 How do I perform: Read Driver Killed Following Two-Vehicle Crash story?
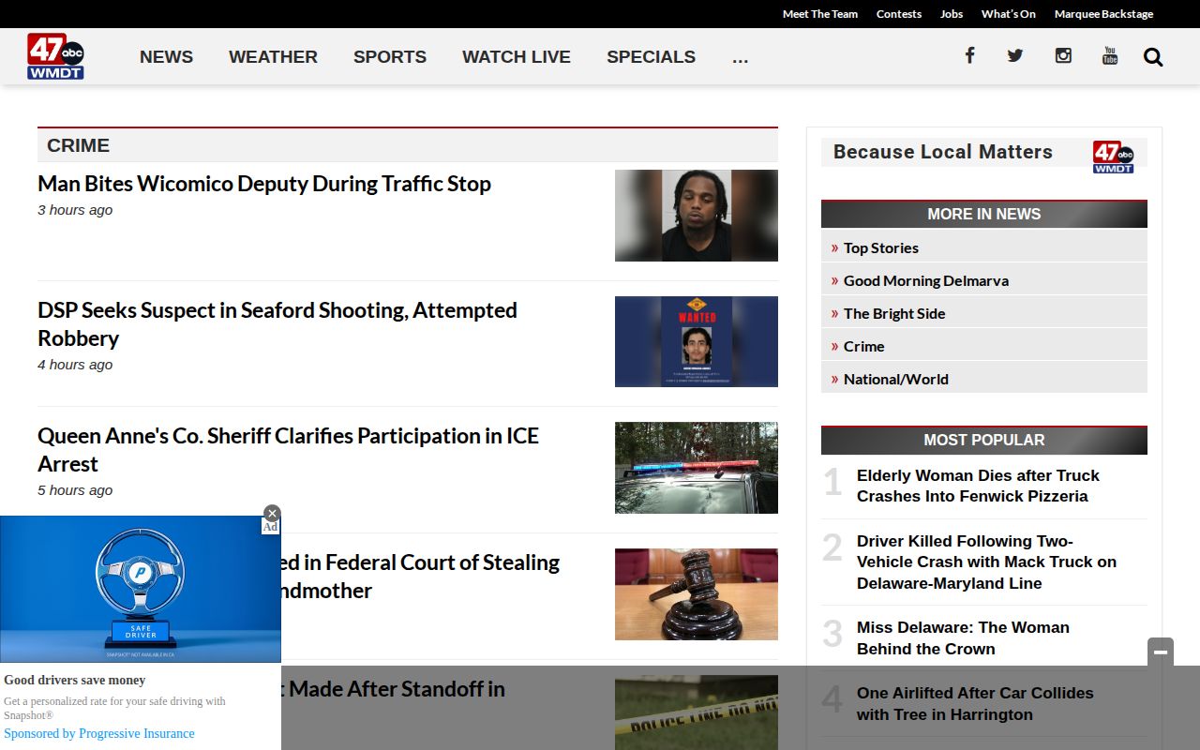[986, 562]
